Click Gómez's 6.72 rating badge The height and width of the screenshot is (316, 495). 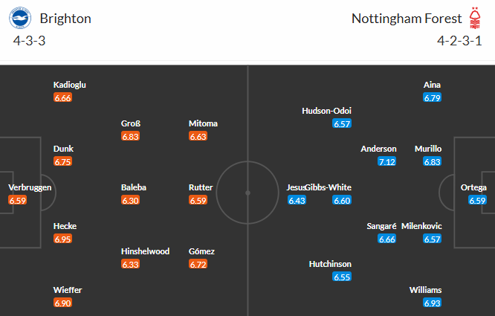(198, 264)
